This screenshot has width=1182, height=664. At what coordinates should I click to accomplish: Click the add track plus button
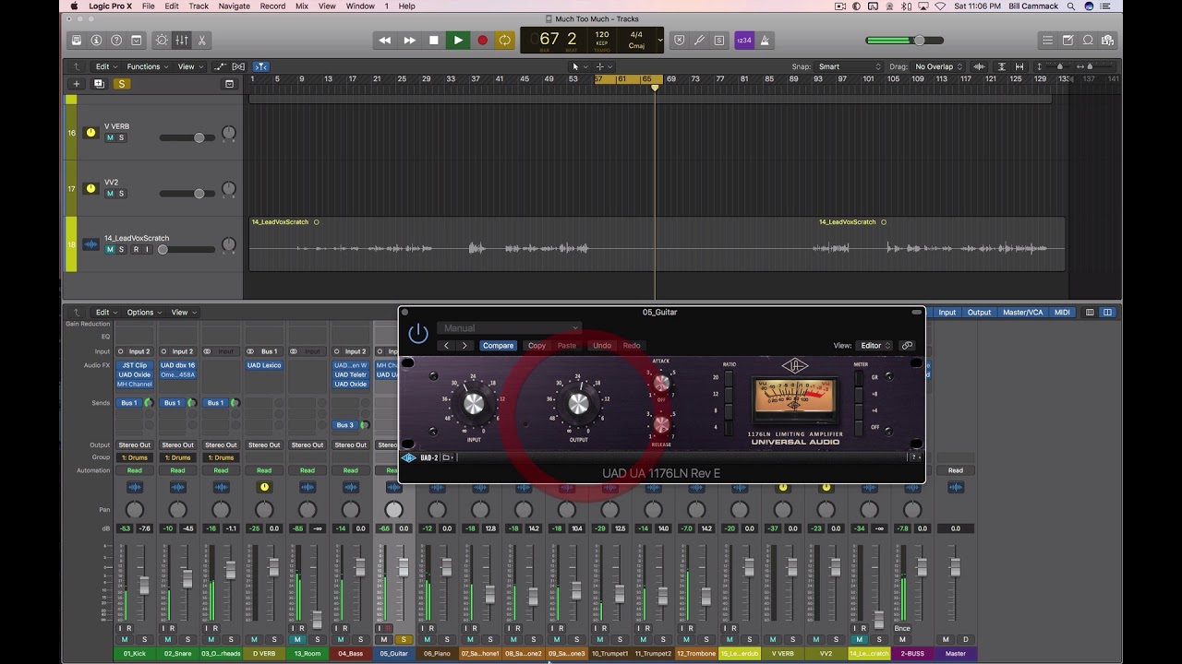point(76,84)
